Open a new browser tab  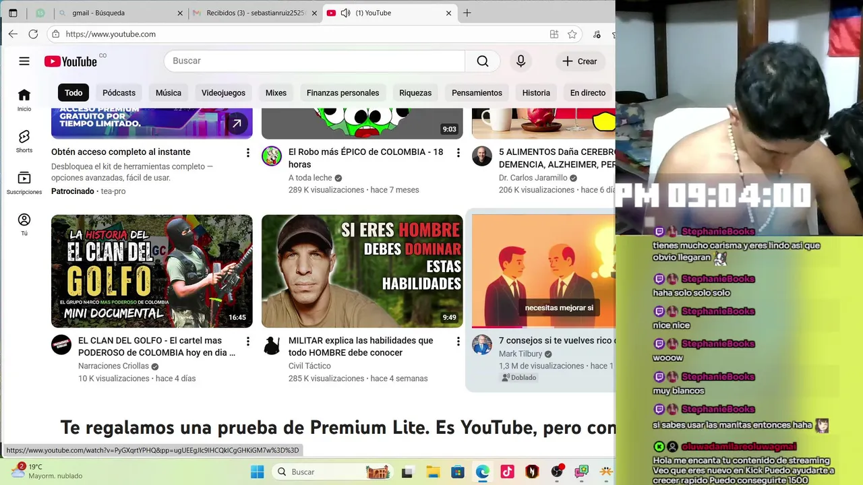coord(467,13)
